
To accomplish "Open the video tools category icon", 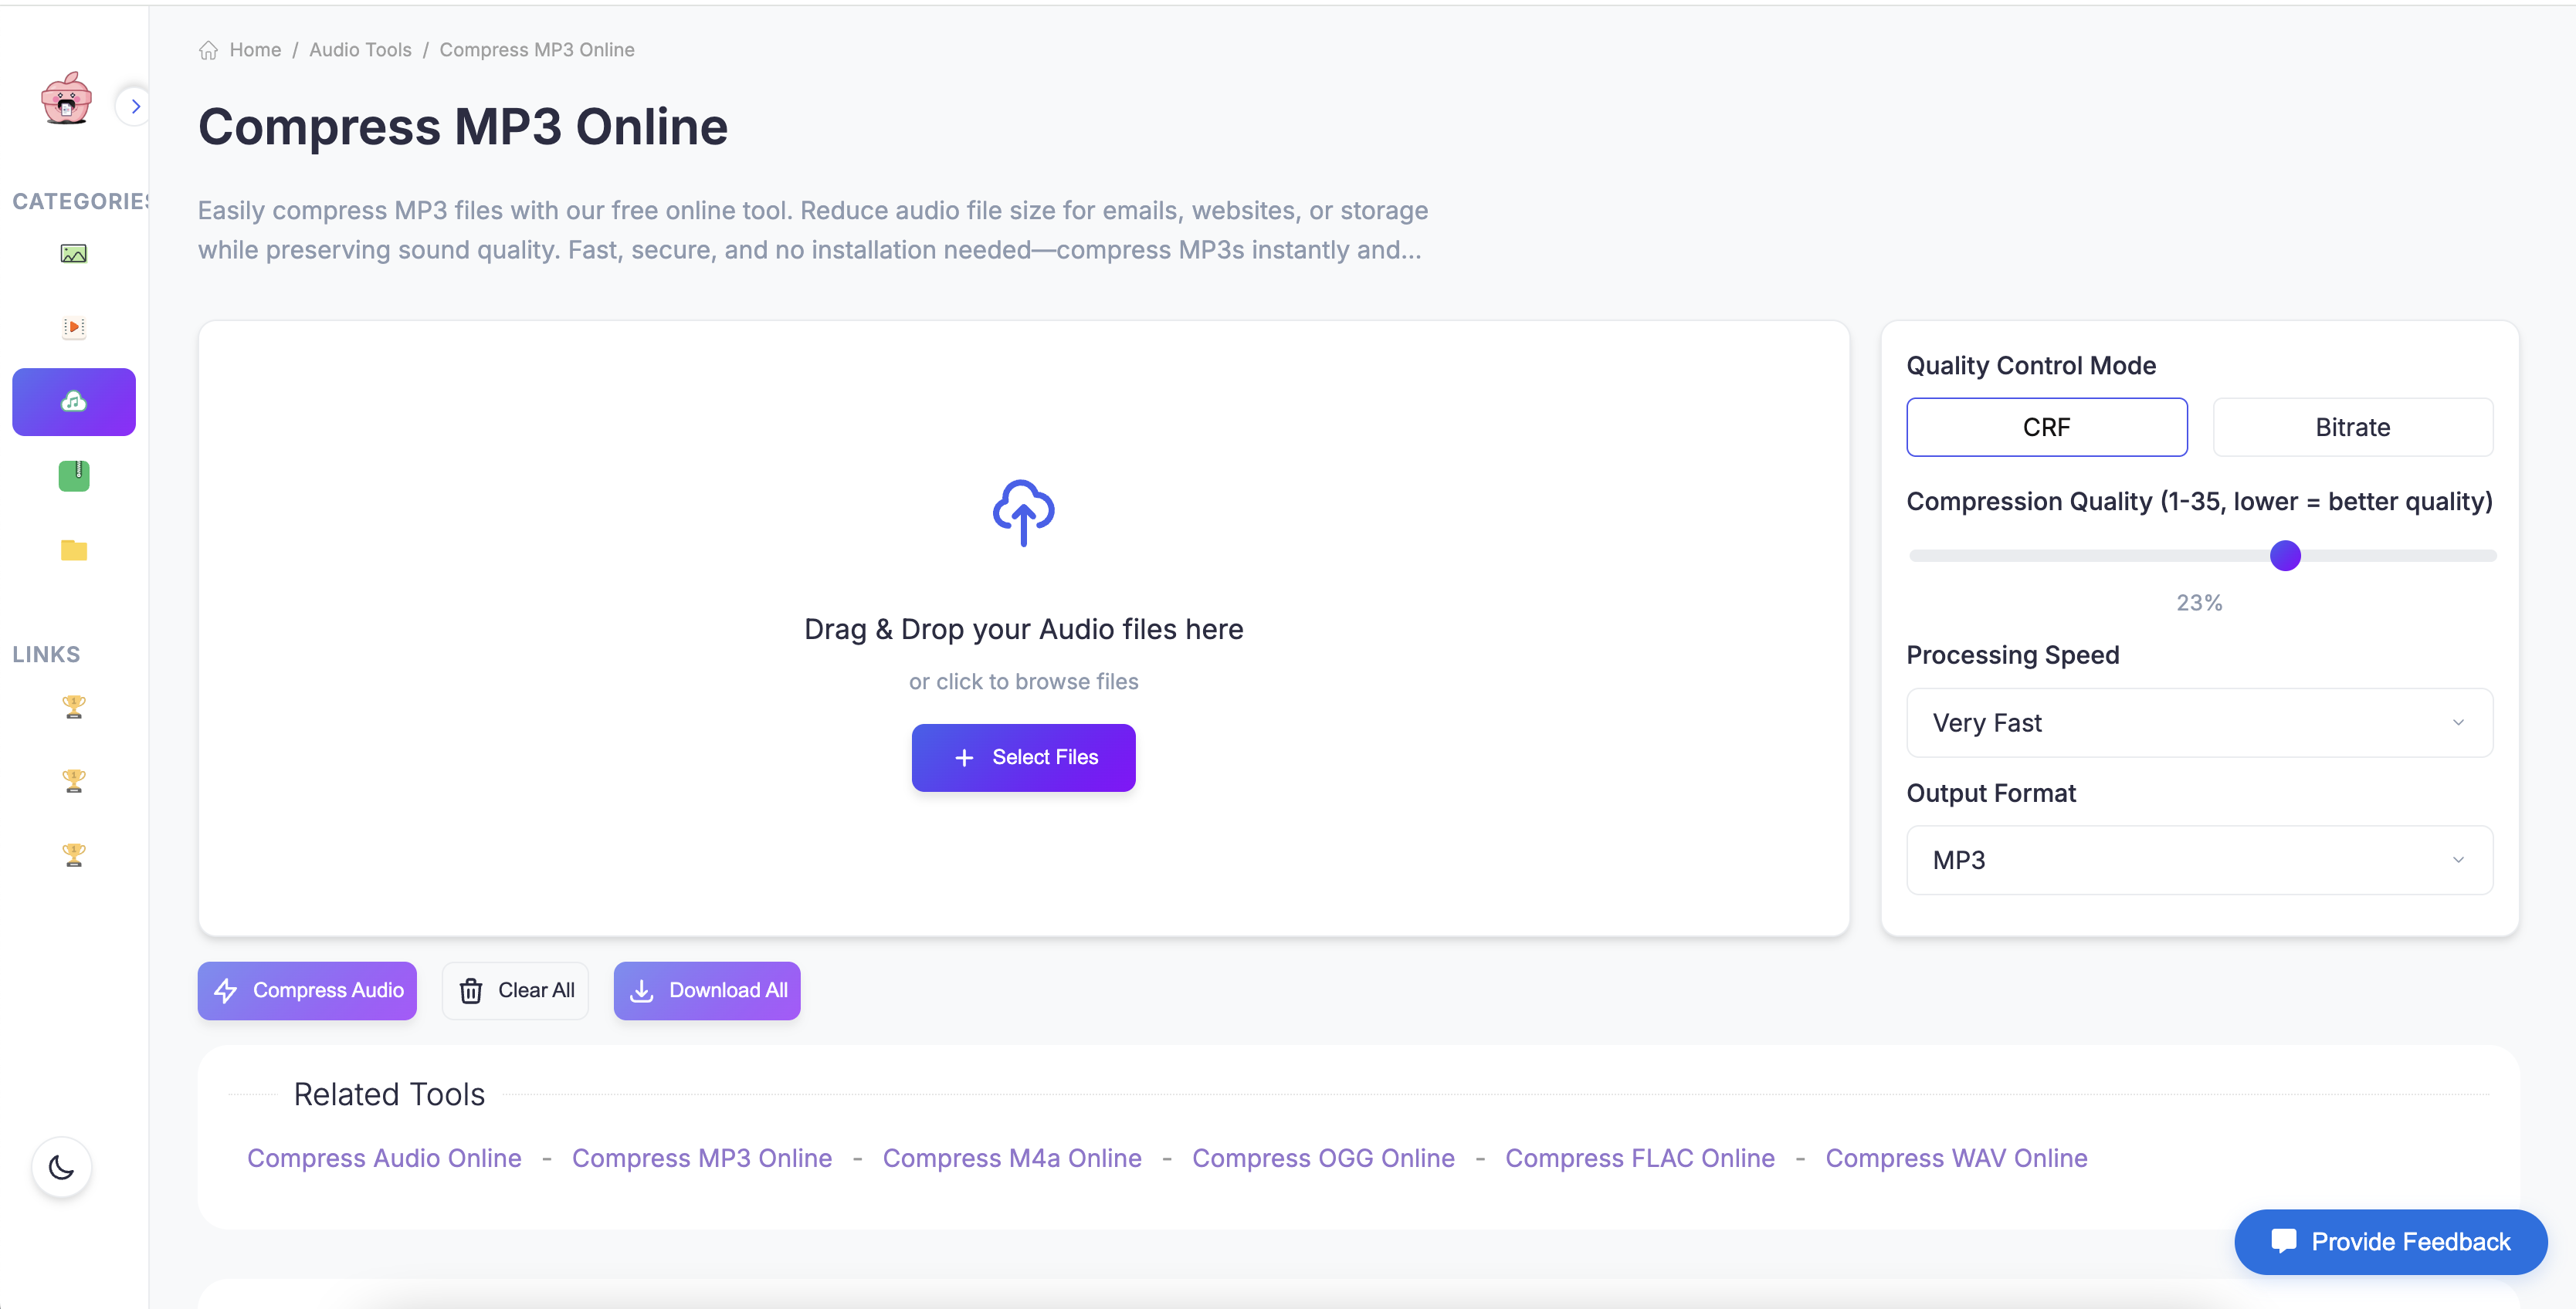I will point(73,326).
